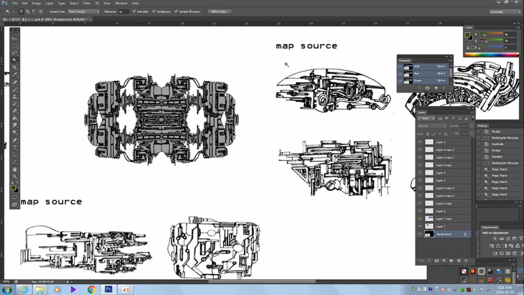Select the Zoom tool in toolbox
524x295 pixels.
[x=15, y=176]
